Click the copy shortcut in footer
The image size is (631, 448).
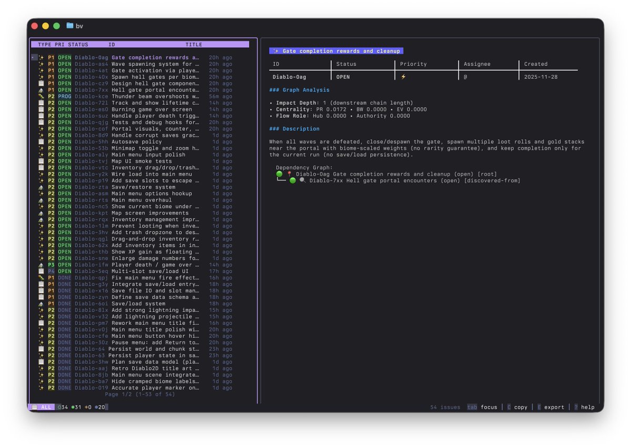517,407
